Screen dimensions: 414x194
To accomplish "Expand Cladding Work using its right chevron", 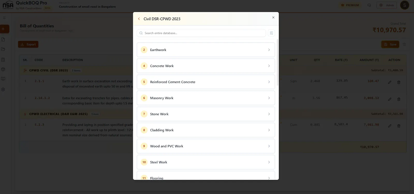I will click(269, 130).
